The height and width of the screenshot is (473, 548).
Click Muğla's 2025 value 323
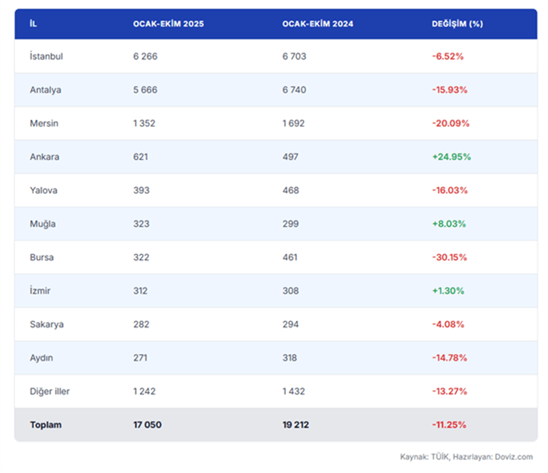coord(141,224)
